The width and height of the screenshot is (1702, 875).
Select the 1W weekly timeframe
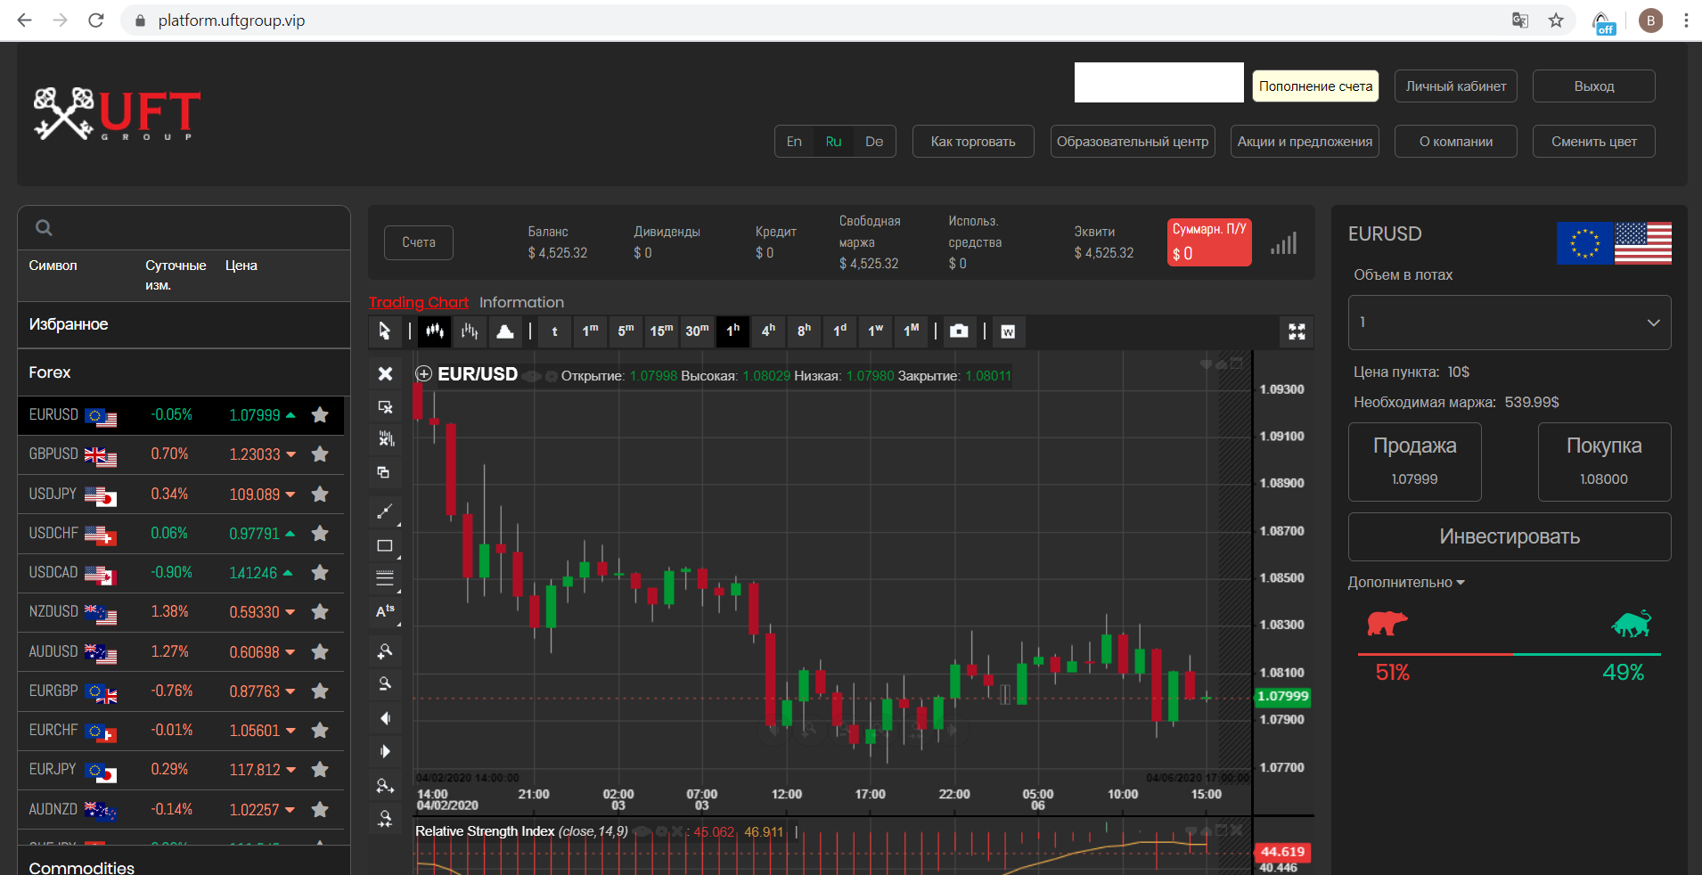(875, 331)
